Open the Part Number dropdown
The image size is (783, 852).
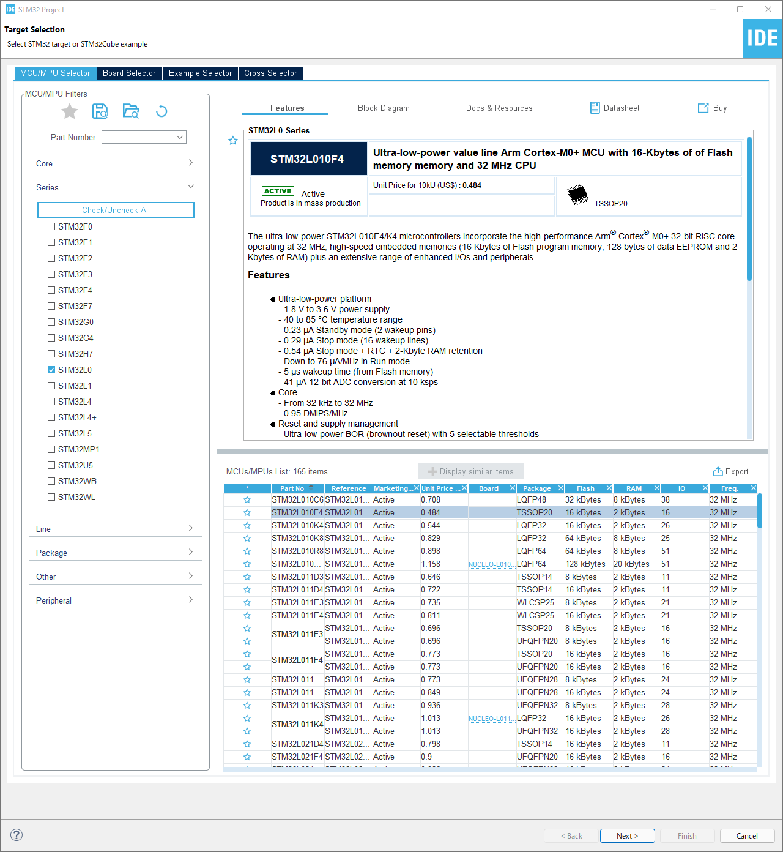coord(180,138)
